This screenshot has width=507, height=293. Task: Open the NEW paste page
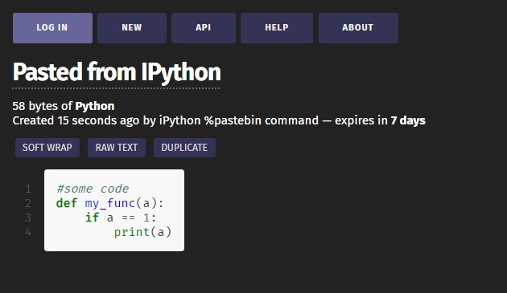[132, 28]
